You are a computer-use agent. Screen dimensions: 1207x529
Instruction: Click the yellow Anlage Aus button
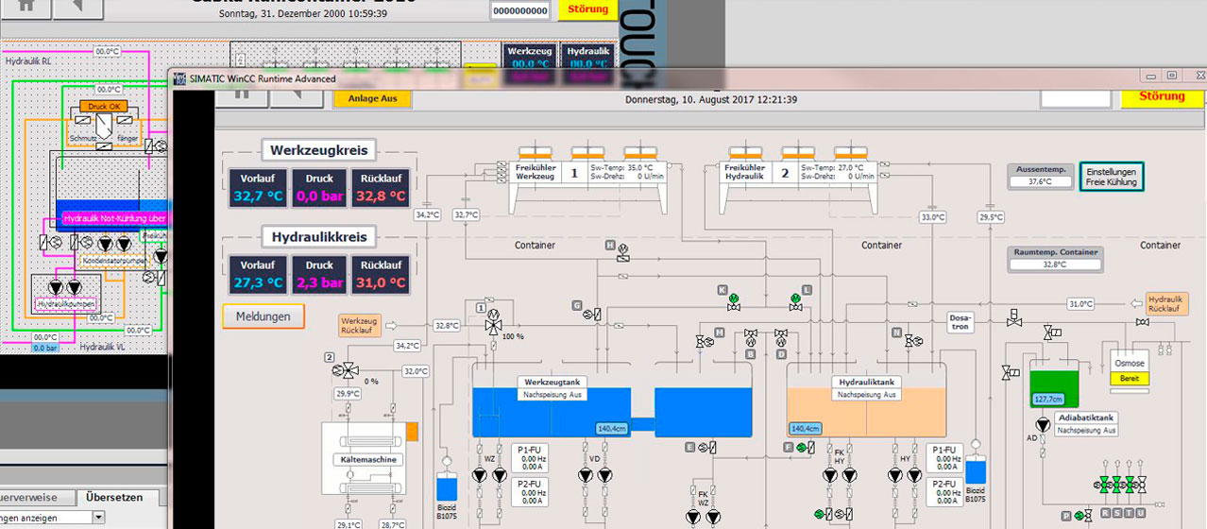click(x=372, y=98)
